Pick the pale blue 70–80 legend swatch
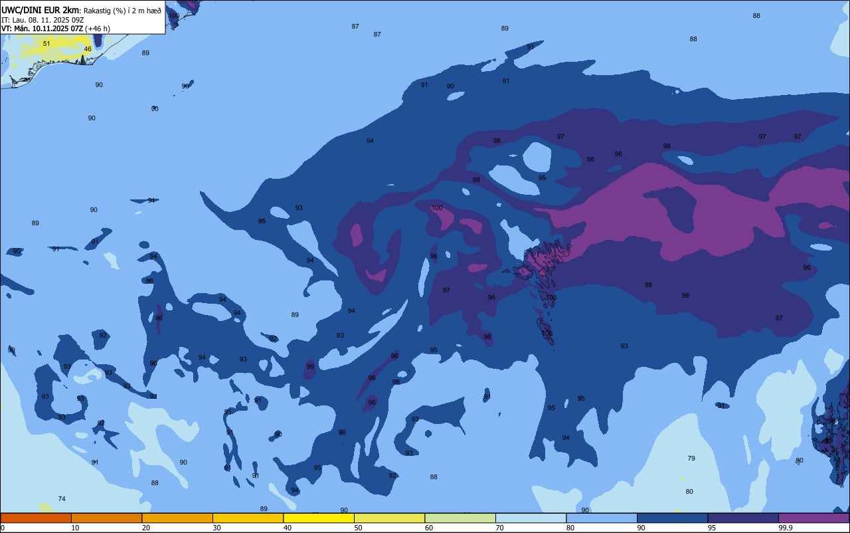 coord(531,518)
